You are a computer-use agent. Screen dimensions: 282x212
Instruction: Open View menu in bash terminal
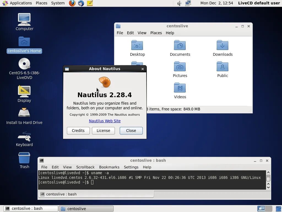67,167
